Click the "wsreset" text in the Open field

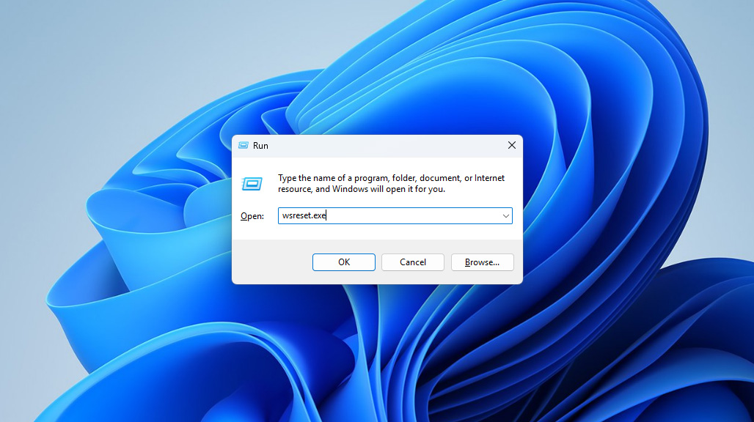click(x=296, y=216)
